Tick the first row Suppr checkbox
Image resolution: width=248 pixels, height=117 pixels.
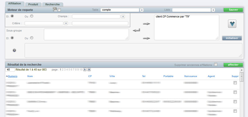[235, 83]
